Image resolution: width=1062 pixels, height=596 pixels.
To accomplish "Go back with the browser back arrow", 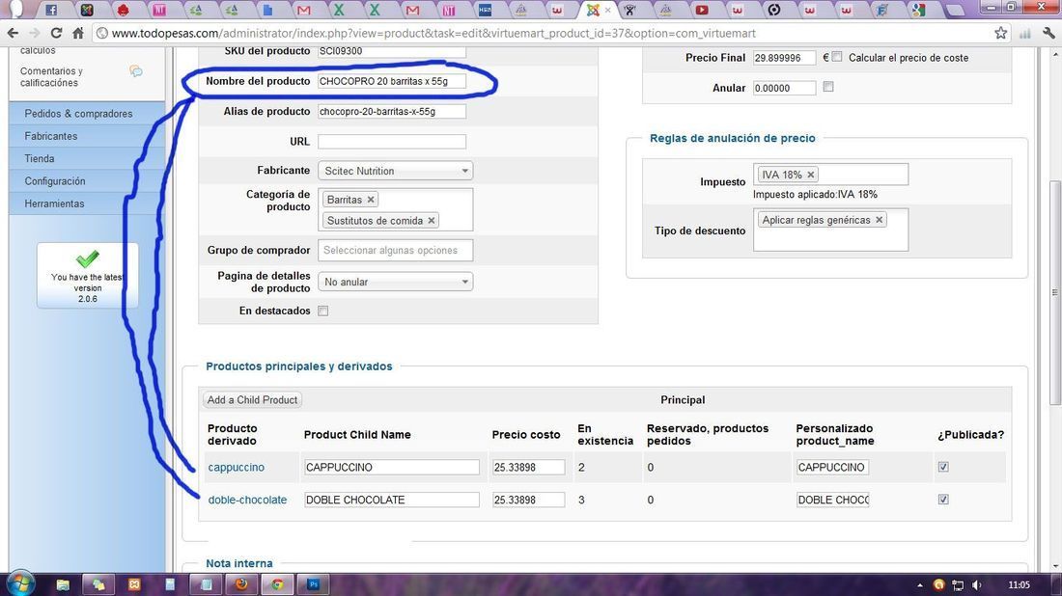I will click(x=13, y=33).
